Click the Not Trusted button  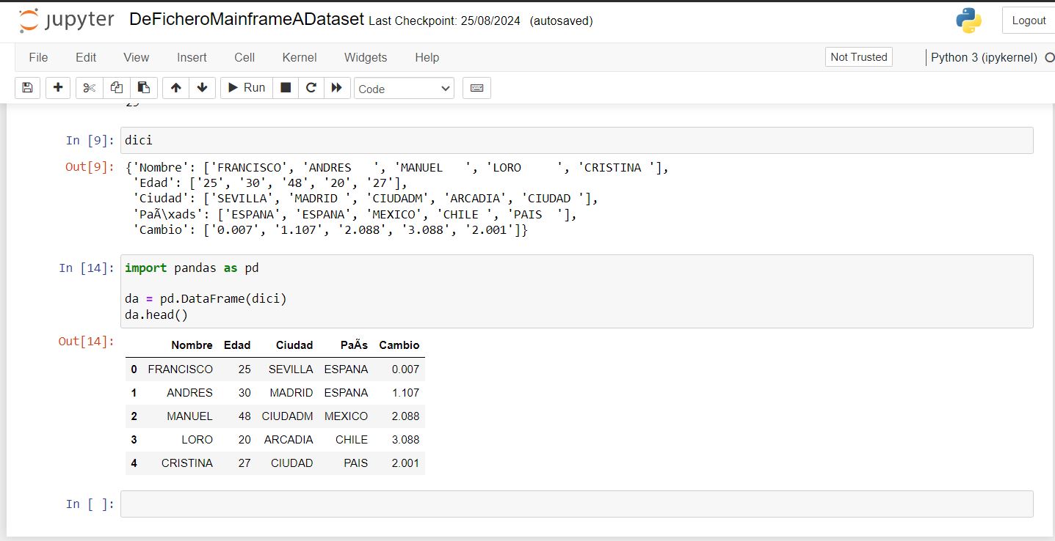pos(858,57)
